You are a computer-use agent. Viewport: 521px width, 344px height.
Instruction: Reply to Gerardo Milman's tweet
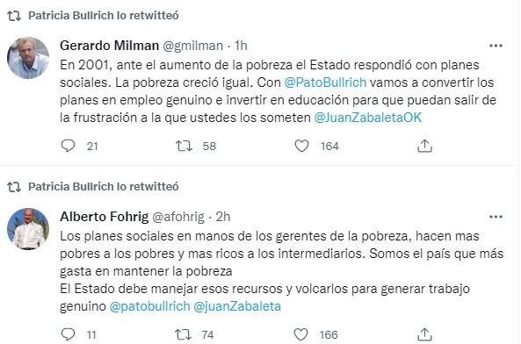click(x=69, y=146)
